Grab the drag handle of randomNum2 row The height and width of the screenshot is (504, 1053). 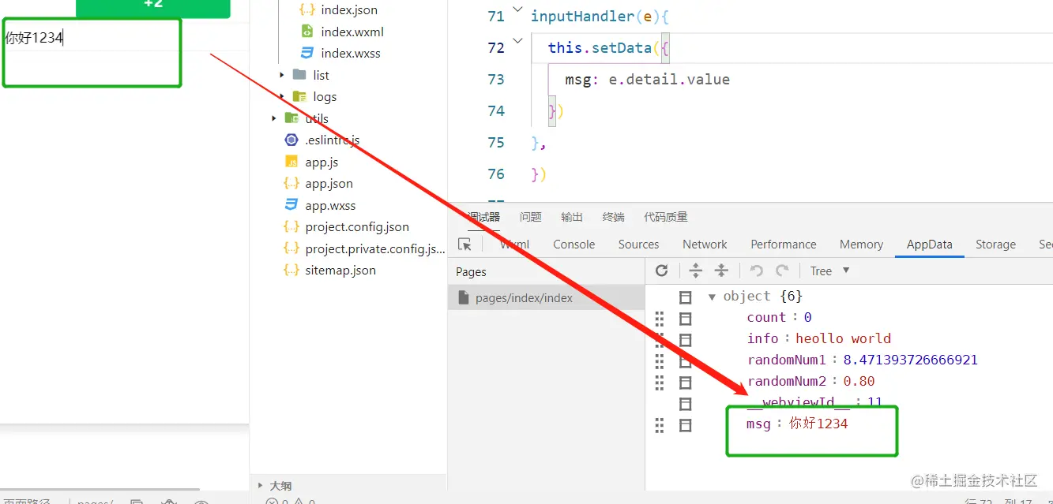[660, 383]
